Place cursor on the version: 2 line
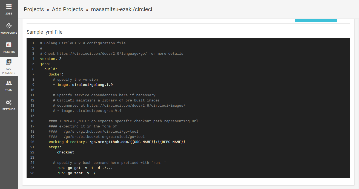This screenshot has width=359, height=189. click(51, 59)
